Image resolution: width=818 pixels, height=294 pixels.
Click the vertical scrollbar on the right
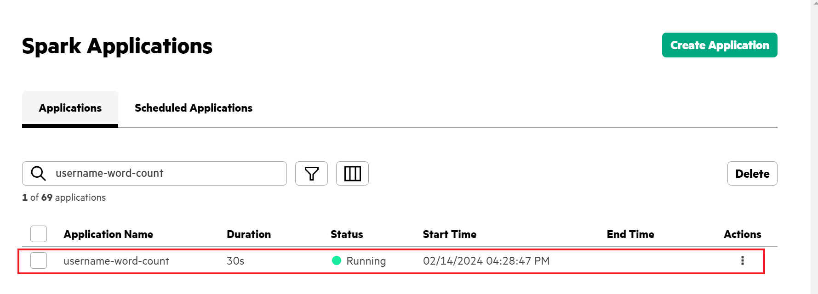(x=814, y=147)
